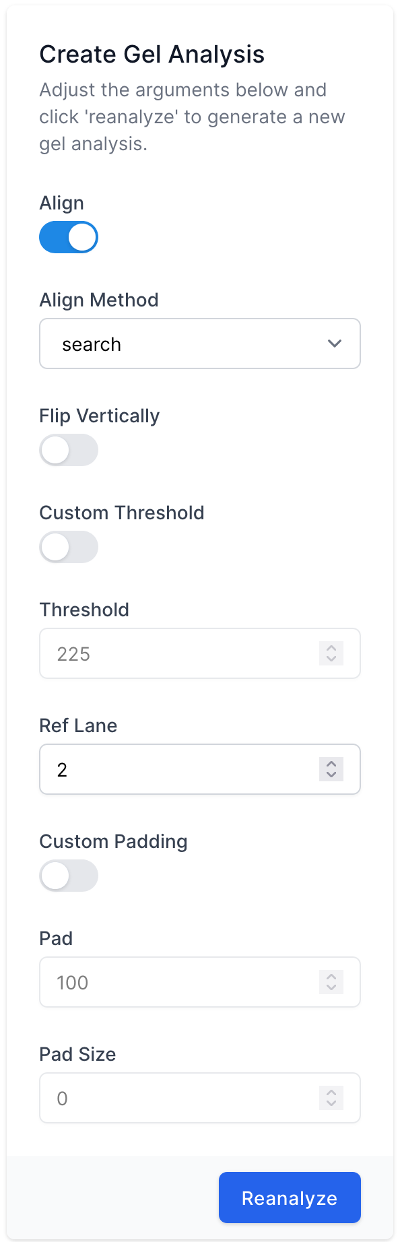Screen dimensions: 400x1242
Task: Lower the Pad value with down arrow
Action: click(x=331, y=987)
